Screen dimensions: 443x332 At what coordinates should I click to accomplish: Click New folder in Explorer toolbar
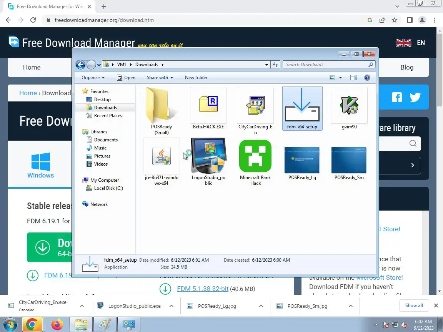pyautogui.click(x=196, y=78)
